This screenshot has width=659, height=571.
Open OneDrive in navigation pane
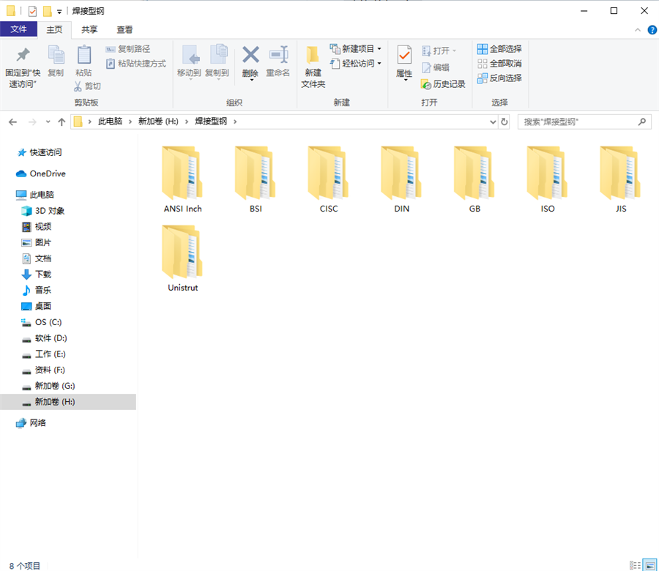pyautogui.click(x=41, y=173)
